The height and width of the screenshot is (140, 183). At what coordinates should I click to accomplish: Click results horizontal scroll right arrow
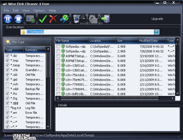point(173,98)
